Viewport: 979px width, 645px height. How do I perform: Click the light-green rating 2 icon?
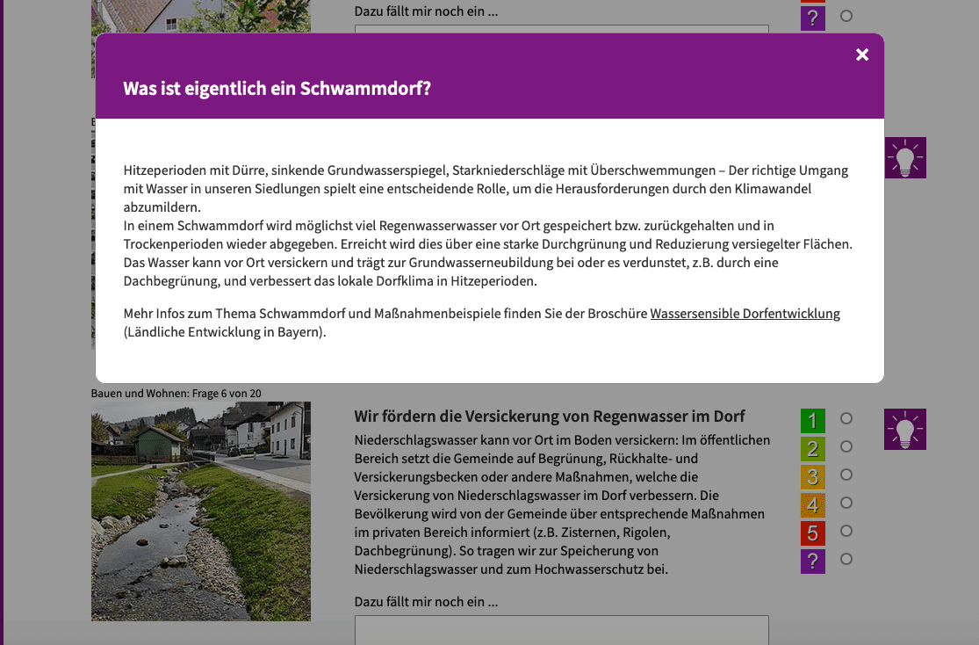(812, 449)
